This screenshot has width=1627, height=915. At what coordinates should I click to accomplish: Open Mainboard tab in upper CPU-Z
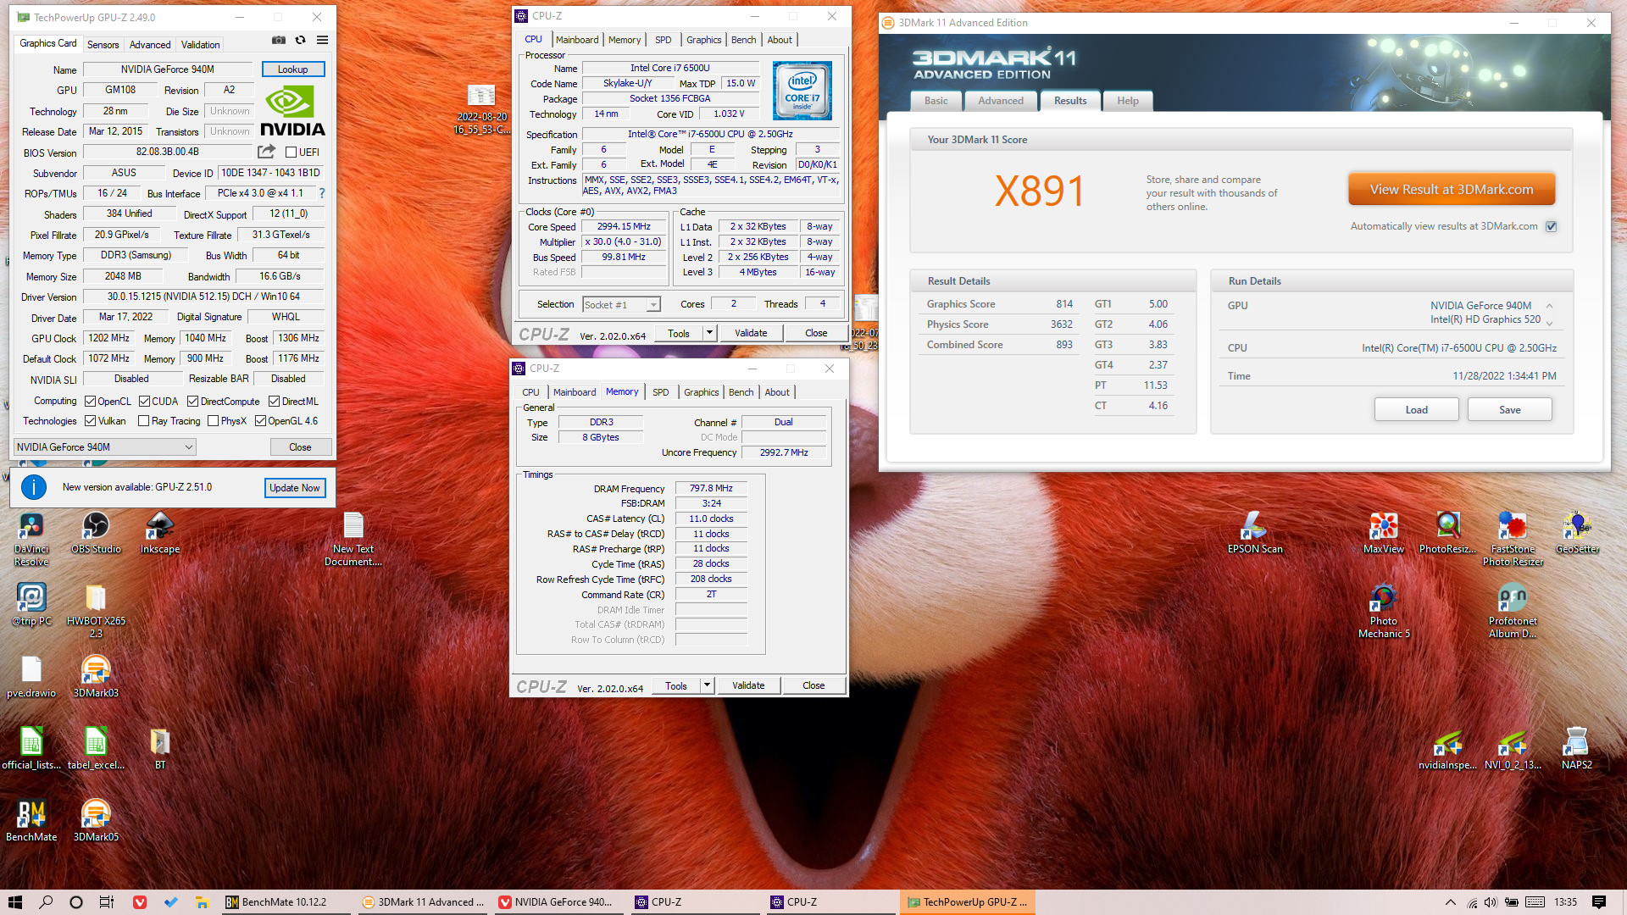click(577, 40)
